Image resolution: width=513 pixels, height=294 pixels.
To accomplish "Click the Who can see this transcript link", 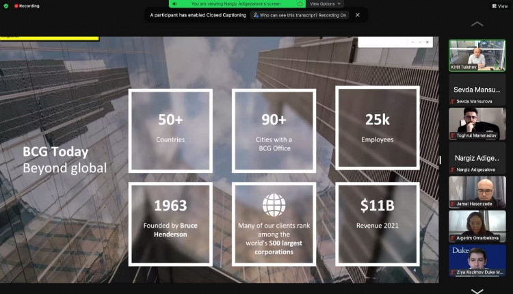I will [300, 15].
